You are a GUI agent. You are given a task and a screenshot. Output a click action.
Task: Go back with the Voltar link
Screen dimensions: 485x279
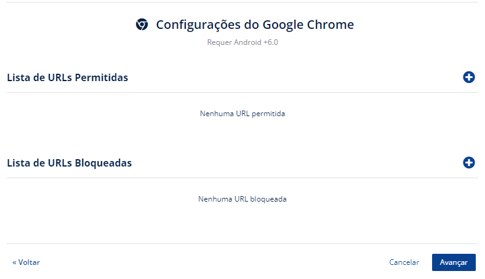[26, 262]
